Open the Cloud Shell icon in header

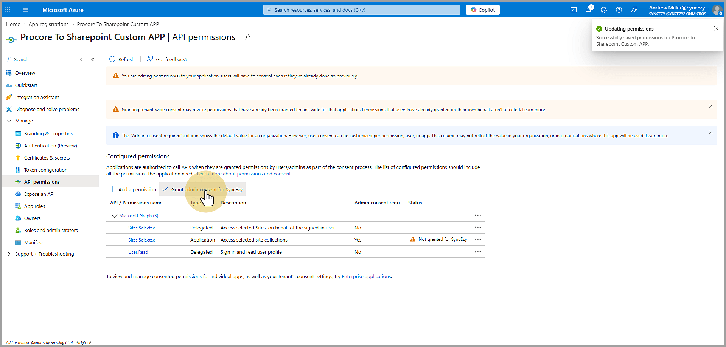tap(574, 10)
